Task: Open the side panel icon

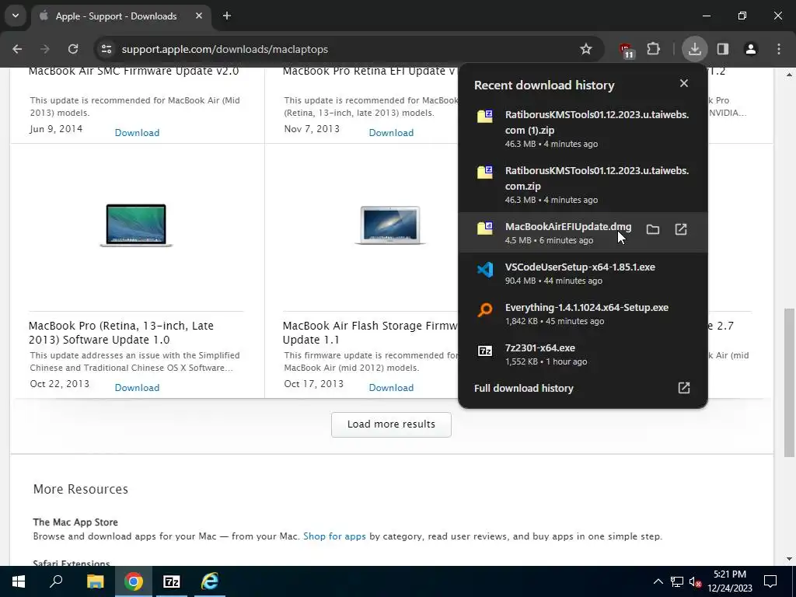Action: [723, 49]
